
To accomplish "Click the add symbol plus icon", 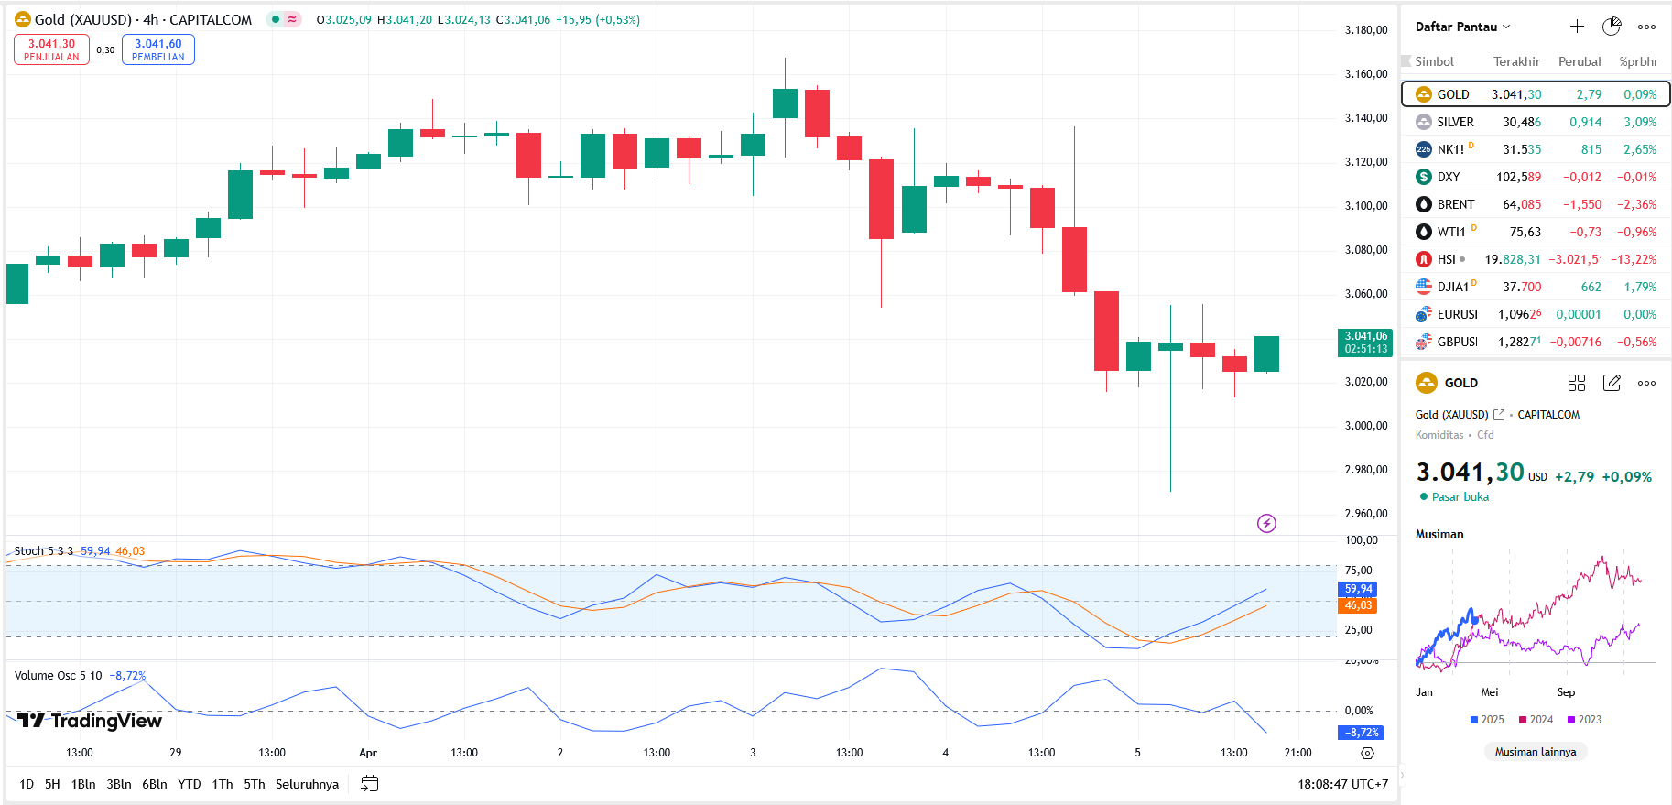I will click(x=1577, y=27).
